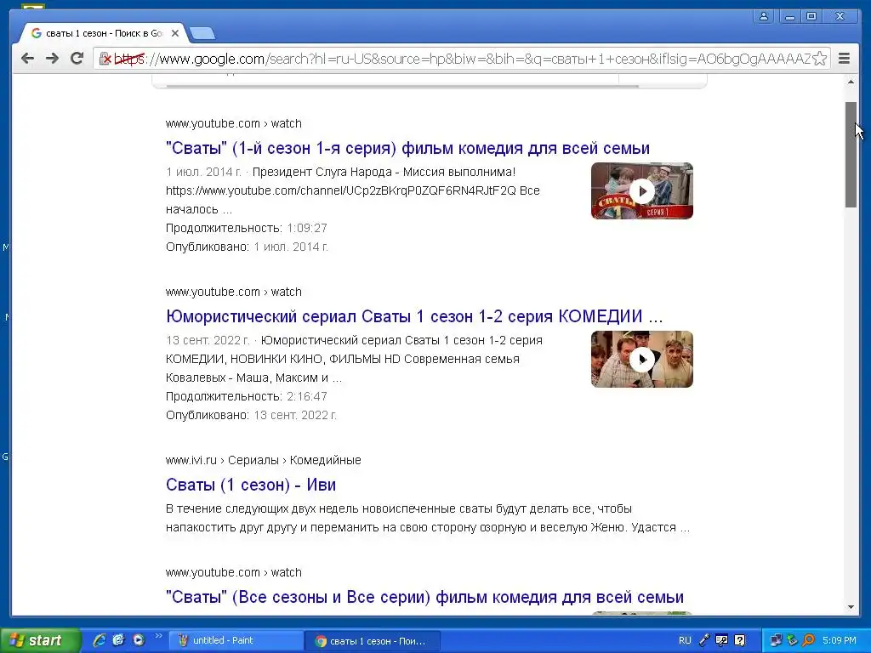The height and width of the screenshot is (653, 871).
Task: Click the Chrome user profile button
Action: tap(765, 17)
